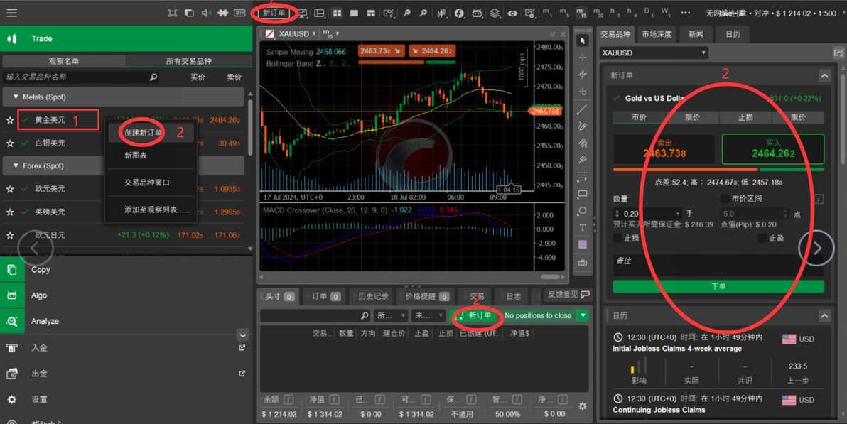Star the 白银美元 symbol as favorite

tap(10, 143)
